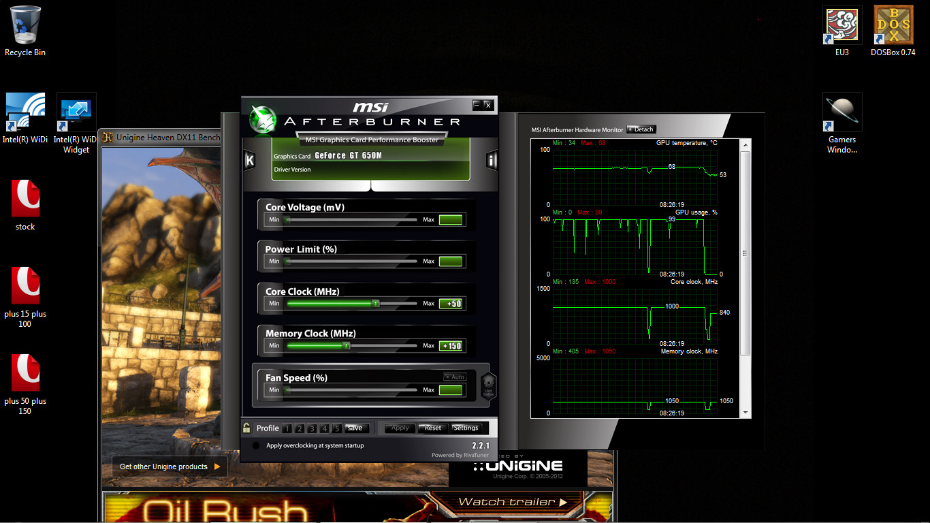Click hardware monitor scroll down arrow

745,413
